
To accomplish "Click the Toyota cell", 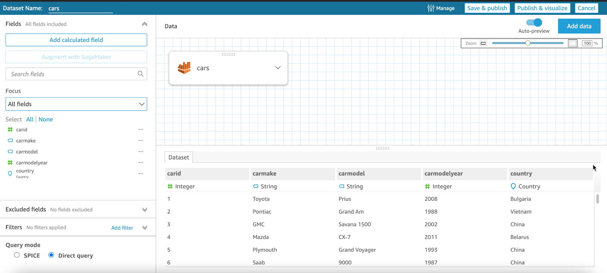I will tap(261, 199).
